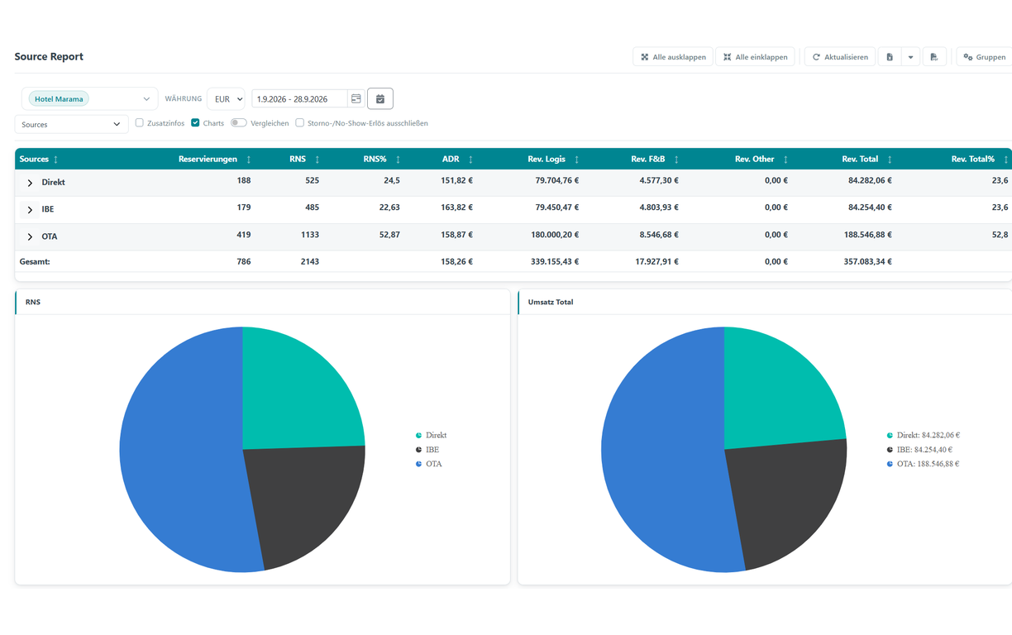Expand the OTA row
Viewport: 1012px width, 635px height.
coord(30,237)
